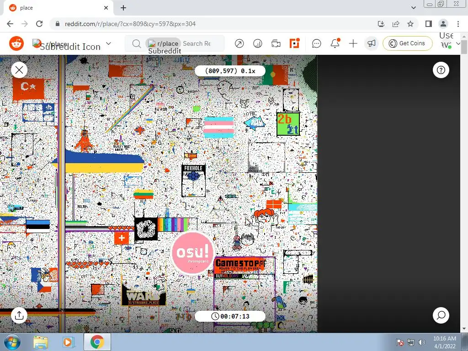Image resolution: width=468 pixels, height=351 pixels.
Task: Open the network tray icon
Action: pyautogui.click(x=411, y=342)
